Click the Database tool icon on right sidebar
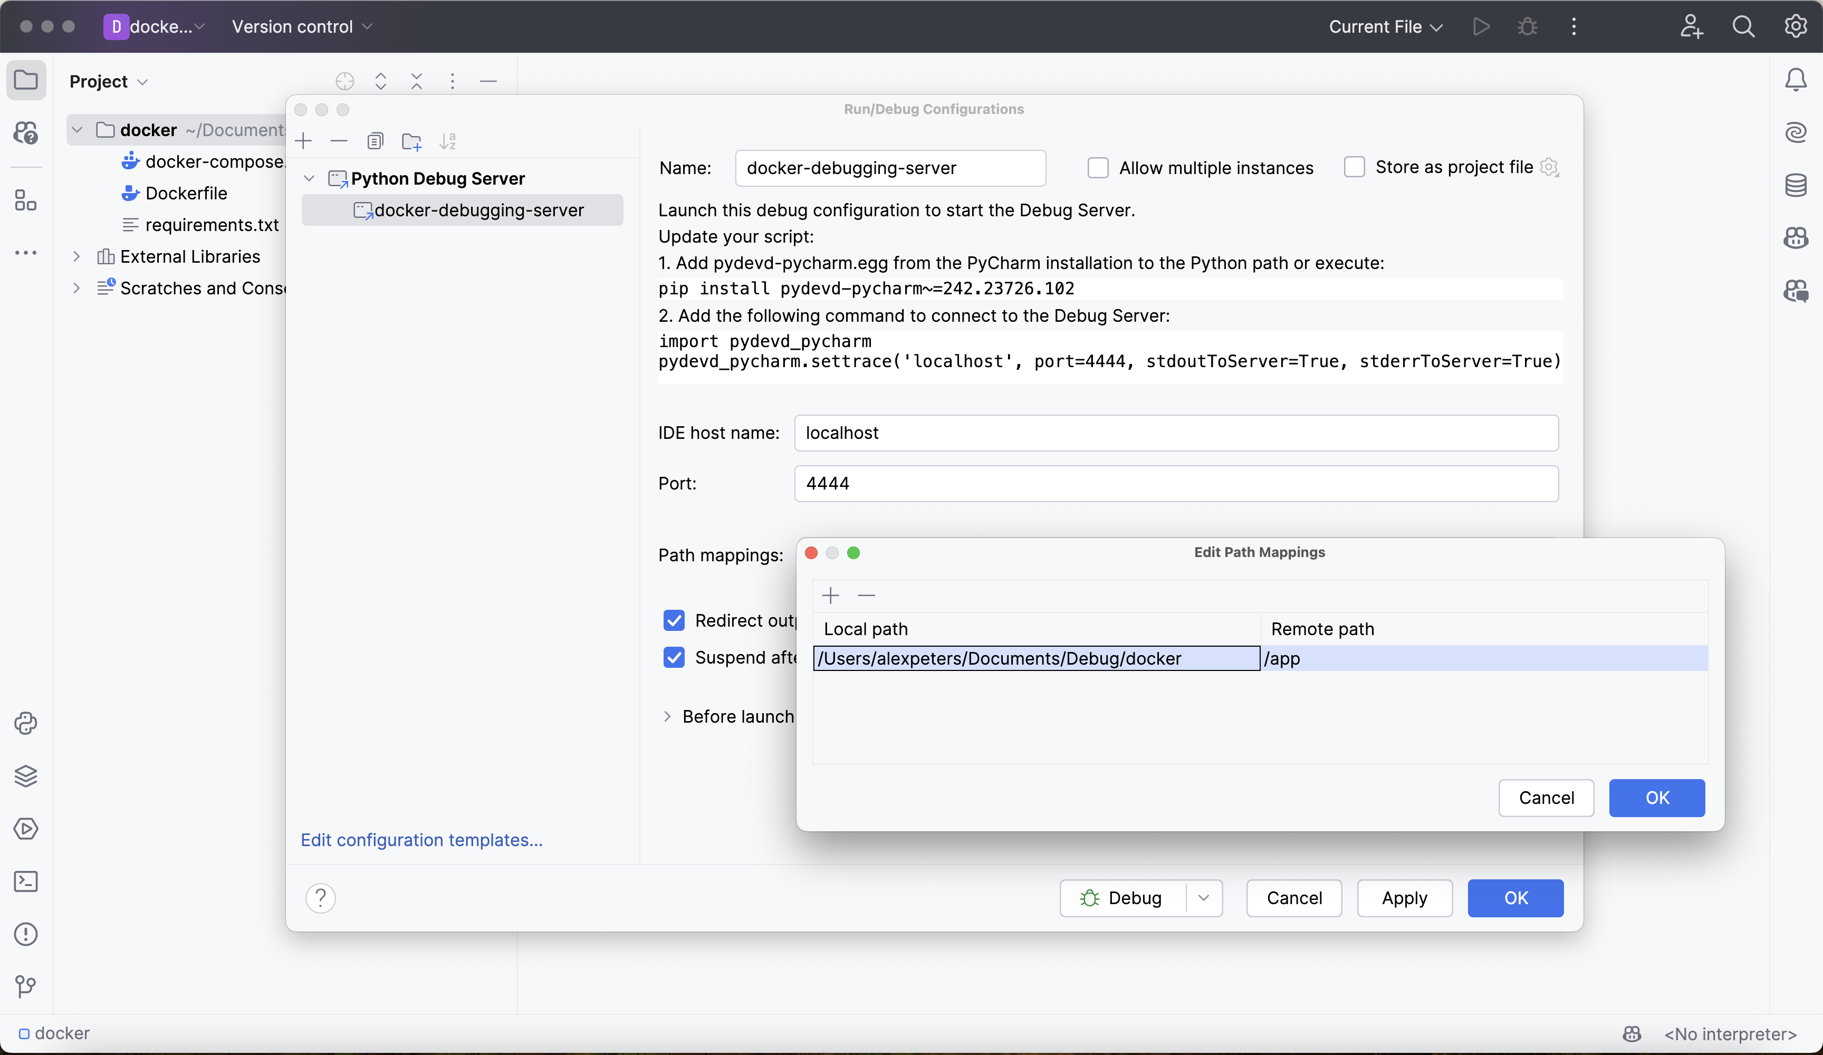 (x=1796, y=185)
